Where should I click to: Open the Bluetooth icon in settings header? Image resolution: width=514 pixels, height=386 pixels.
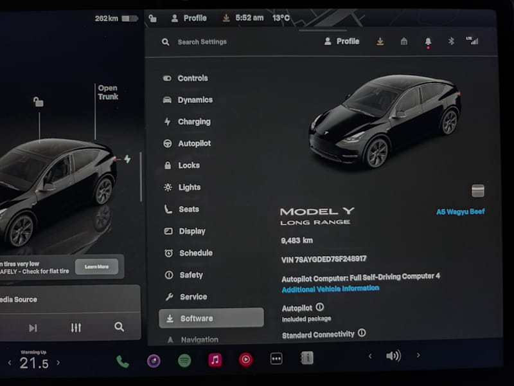click(x=451, y=41)
